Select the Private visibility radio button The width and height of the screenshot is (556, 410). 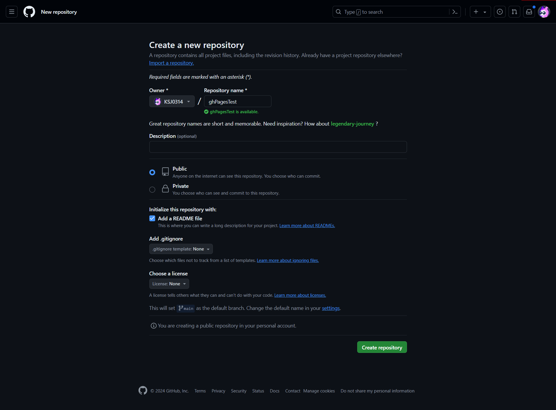click(152, 190)
